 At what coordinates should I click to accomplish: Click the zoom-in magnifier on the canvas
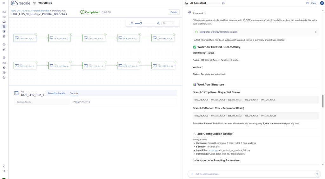click(x=158, y=23)
